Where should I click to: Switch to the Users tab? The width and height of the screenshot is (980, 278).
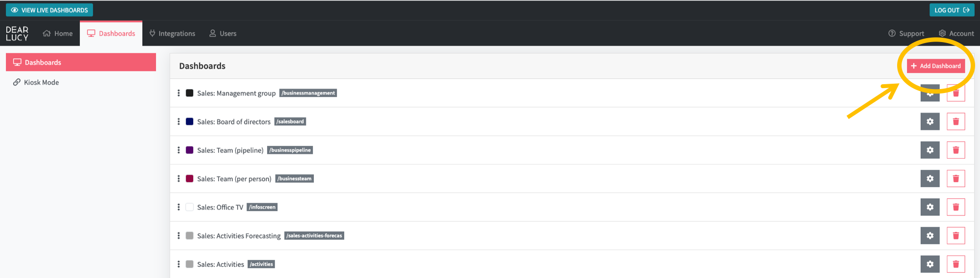223,33
